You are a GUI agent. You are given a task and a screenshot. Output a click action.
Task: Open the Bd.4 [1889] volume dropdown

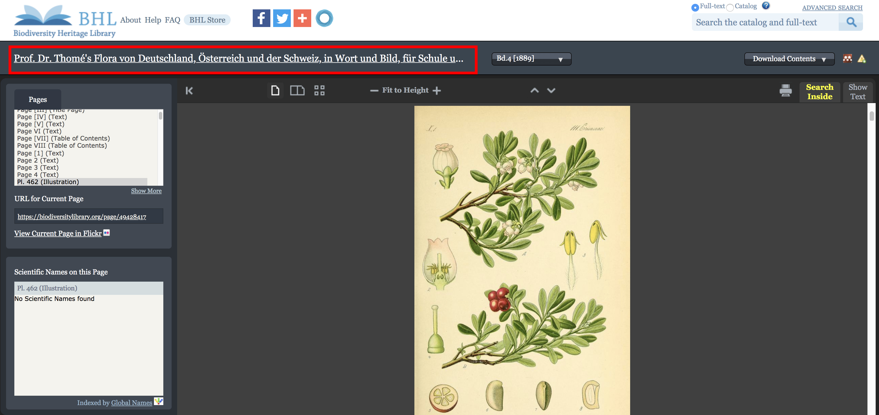pos(531,59)
